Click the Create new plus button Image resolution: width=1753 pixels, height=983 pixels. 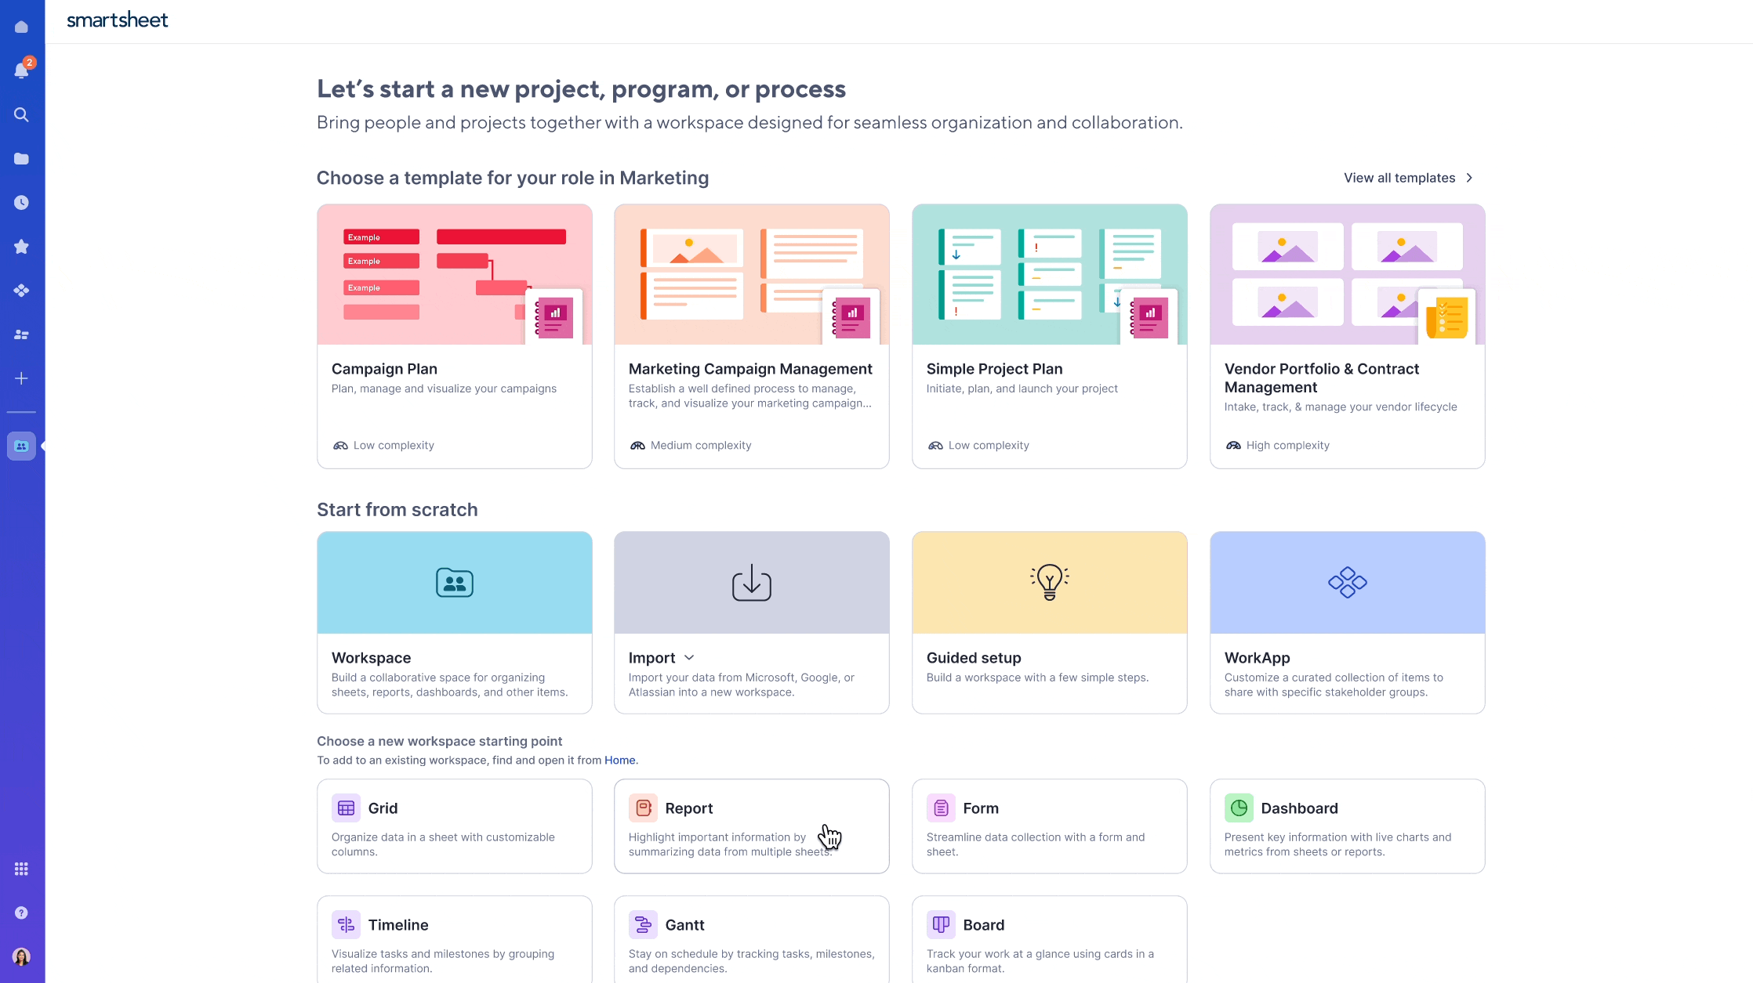point(22,378)
